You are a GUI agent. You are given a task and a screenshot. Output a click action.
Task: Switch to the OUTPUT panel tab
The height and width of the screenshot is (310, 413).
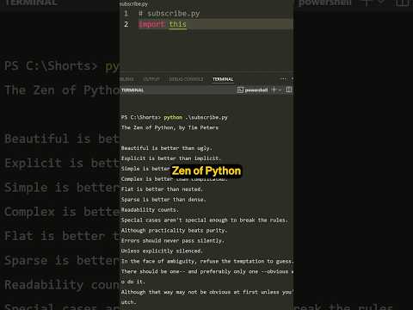pyautogui.click(x=151, y=79)
